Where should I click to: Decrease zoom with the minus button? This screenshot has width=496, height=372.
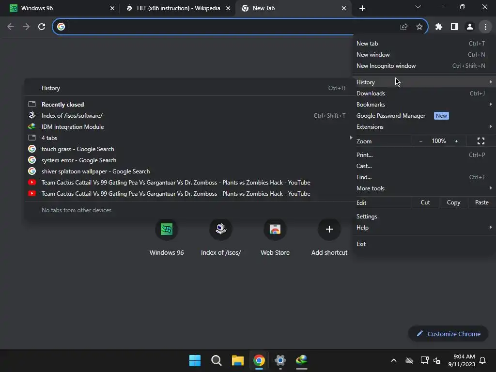(x=421, y=141)
